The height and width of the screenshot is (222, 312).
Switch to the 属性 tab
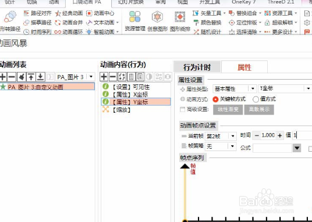[244, 67]
